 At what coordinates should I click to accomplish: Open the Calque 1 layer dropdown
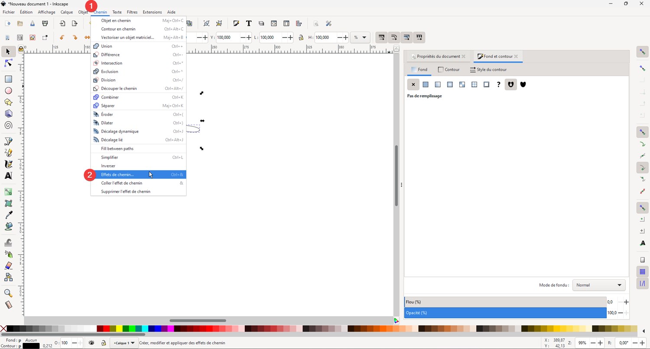[124, 343]
